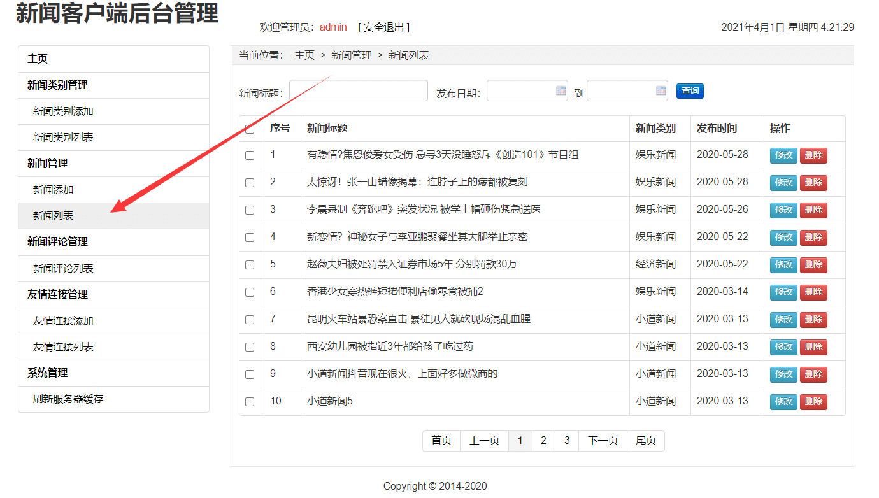Click 修改 for news row 8

click(x=783, y=347)
